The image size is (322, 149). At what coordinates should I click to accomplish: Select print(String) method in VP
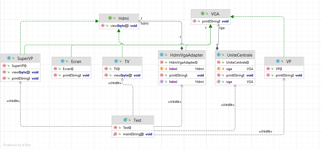pyautogui.click(x=284, y=75)
